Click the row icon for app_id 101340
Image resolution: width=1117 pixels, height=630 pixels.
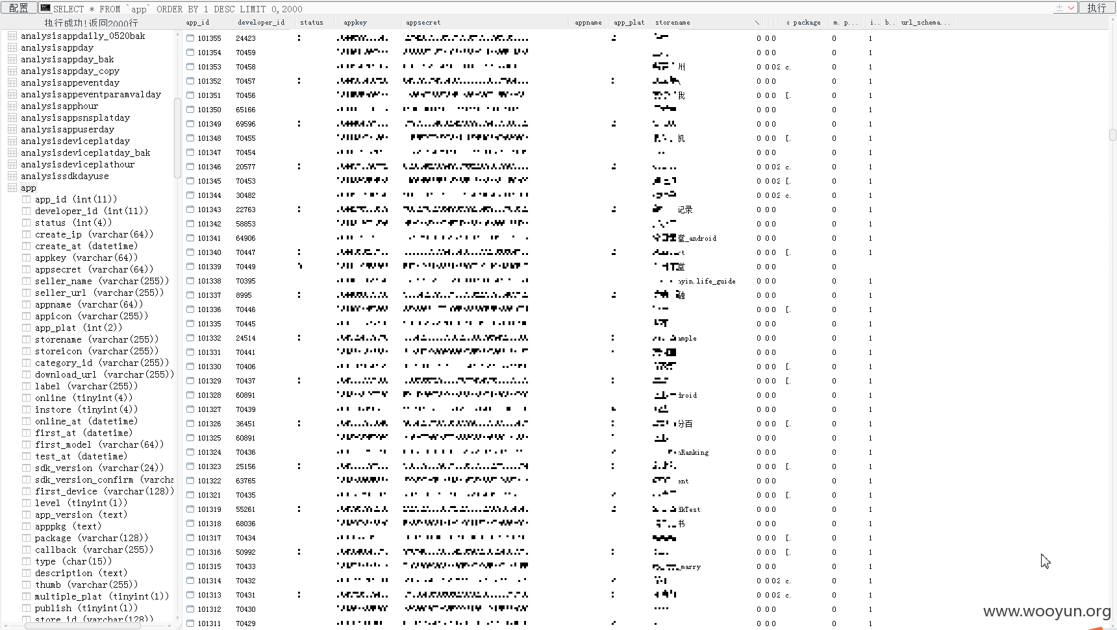pyautogui.click(x=190, y=252)
